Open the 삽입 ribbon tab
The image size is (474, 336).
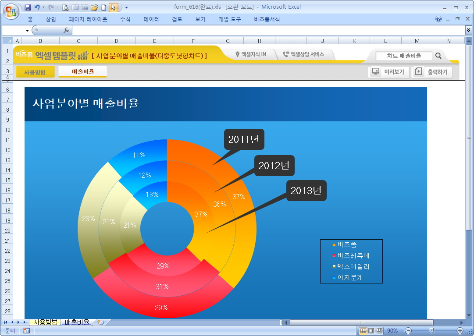point(51,19)
